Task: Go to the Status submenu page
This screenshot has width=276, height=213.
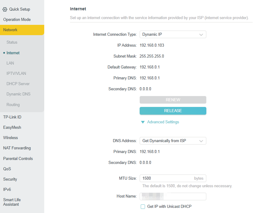Action: coord(12,42)
